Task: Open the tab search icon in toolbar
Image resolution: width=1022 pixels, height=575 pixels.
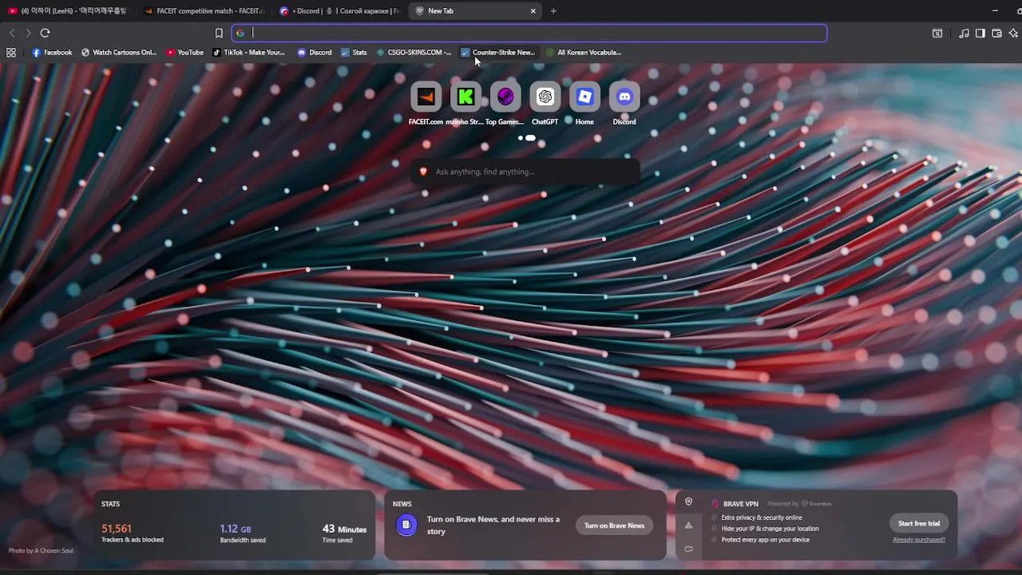Action: 937,33
